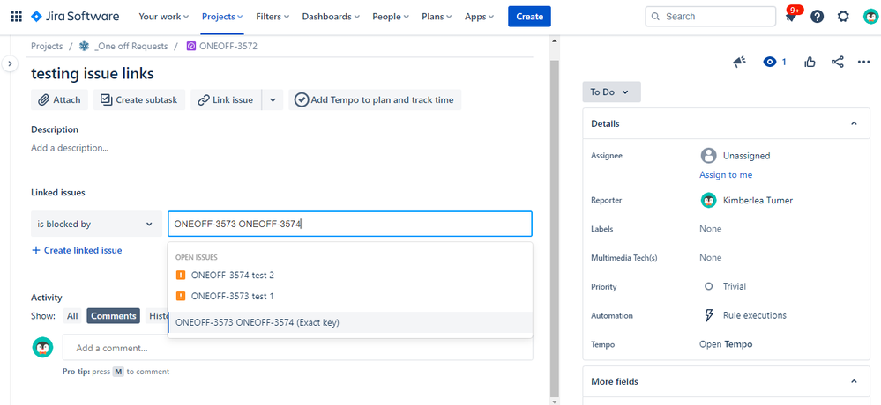Open the 'is blocked by' link type dropdown
The height and width of the screenshot is (405, 881).
(96, 224)
